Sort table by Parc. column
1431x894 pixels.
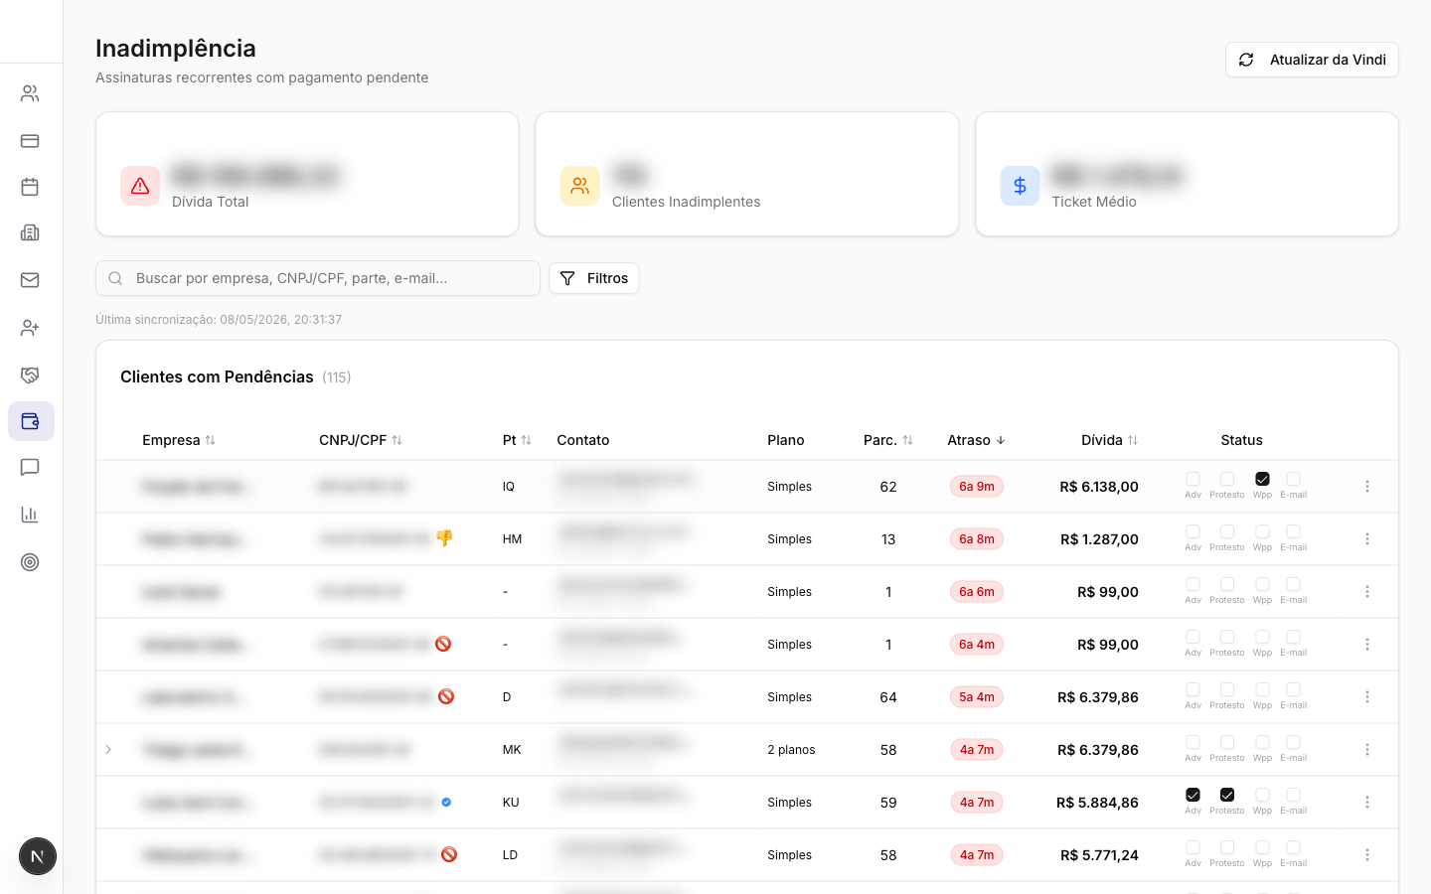coord(888,440)
